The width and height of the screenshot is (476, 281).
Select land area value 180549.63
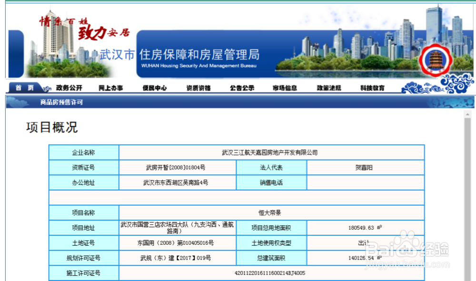click(x=361, y=228)
